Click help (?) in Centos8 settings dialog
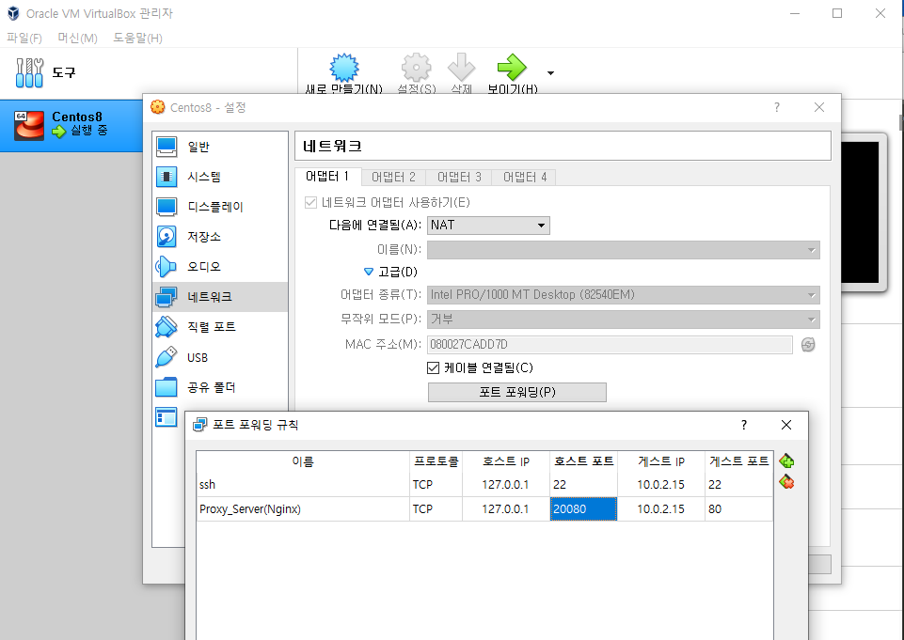Image resolution: width=904 pixels, height=640 pixels. 777,107
